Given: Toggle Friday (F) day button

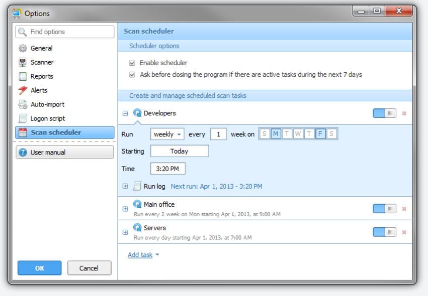Looking at the screenshot, I should tap(320, 134).
